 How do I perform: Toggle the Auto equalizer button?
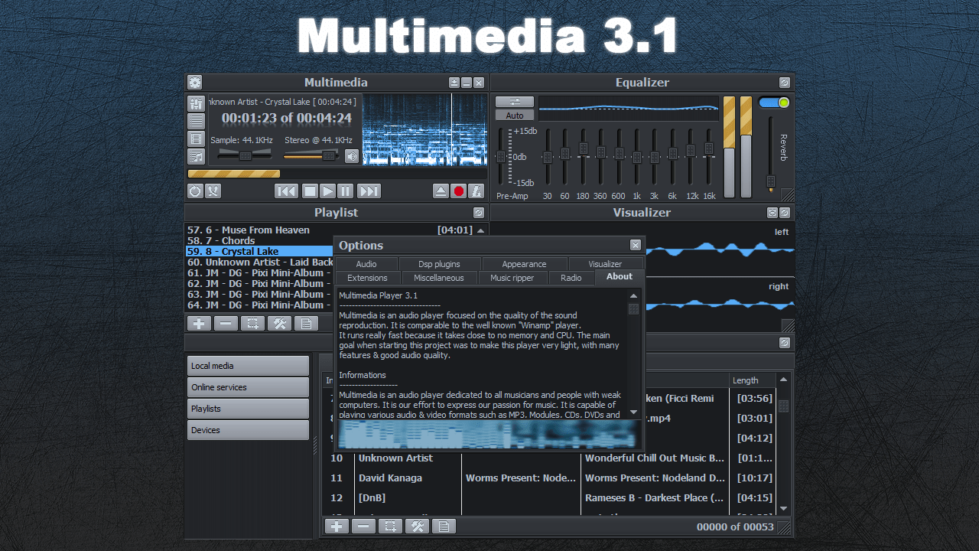tap(515, 116)
